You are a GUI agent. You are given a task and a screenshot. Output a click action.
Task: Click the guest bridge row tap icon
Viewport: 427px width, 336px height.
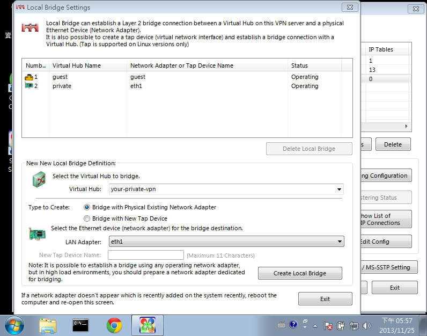29,77
